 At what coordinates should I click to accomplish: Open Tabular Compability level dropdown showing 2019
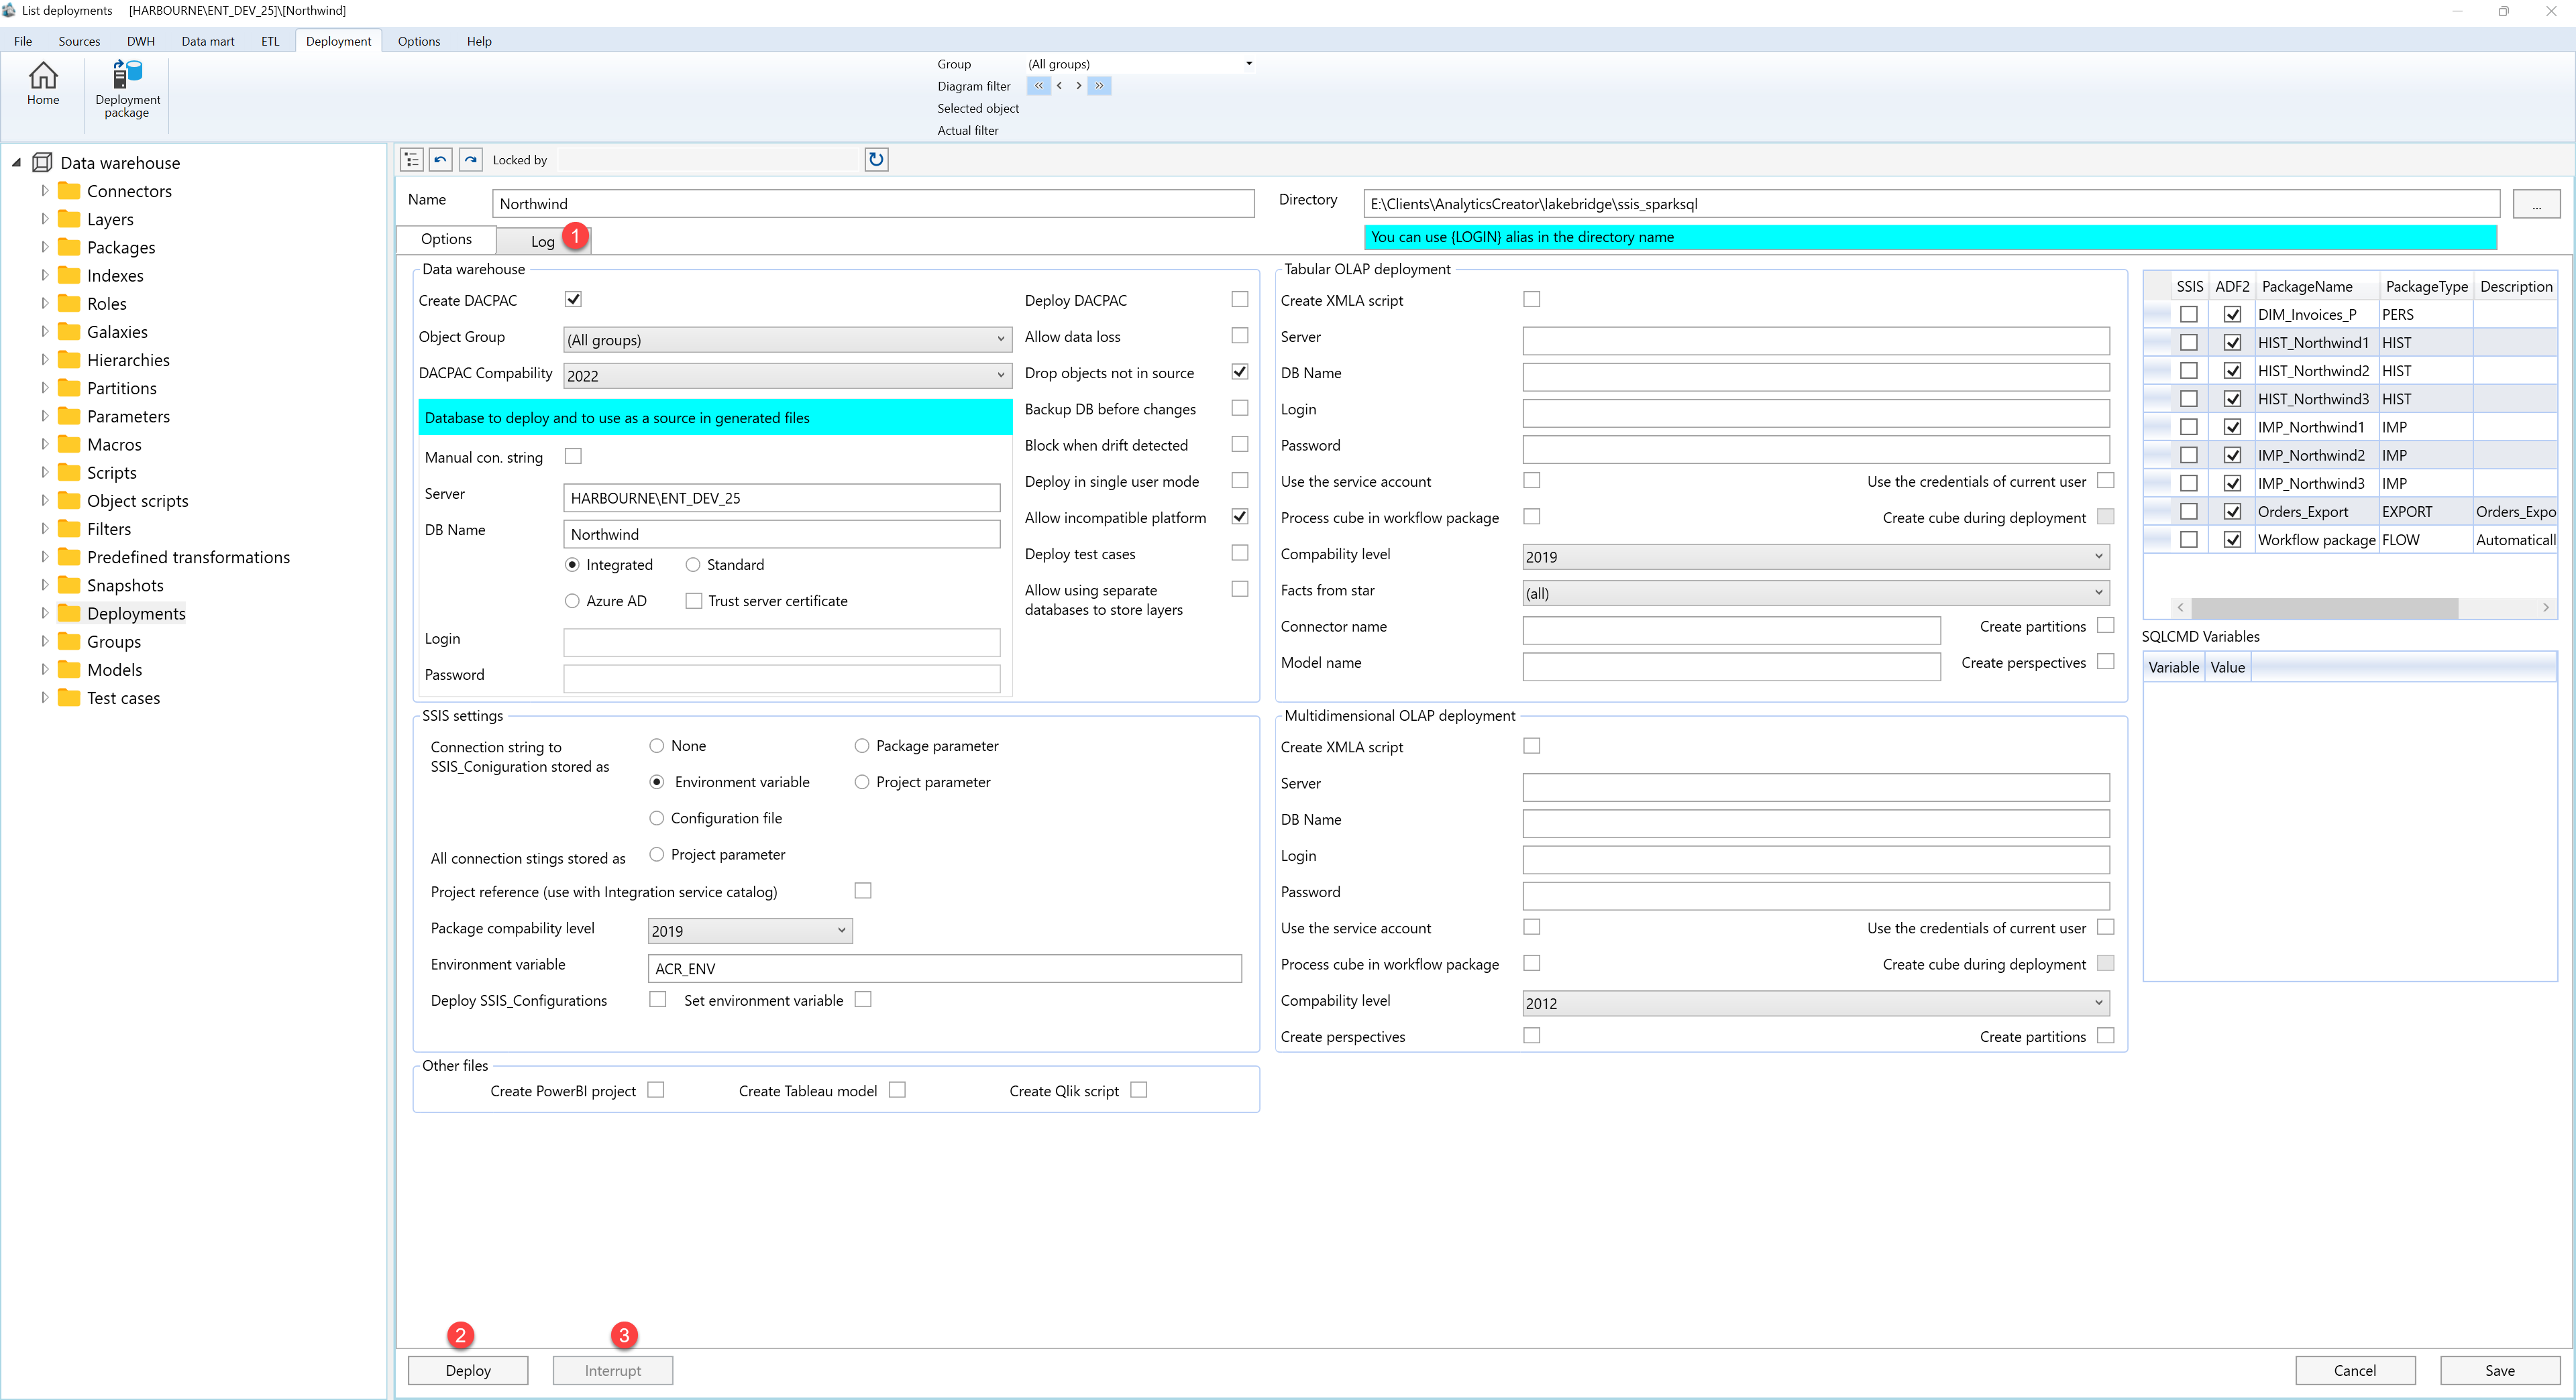click(1816, 557)
